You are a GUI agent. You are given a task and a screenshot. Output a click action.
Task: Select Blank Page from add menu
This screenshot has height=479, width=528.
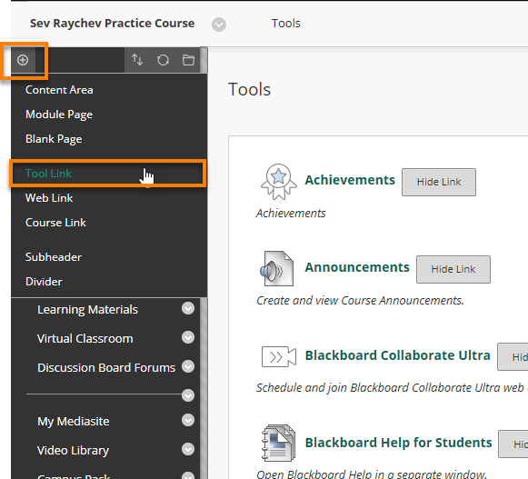54,139
